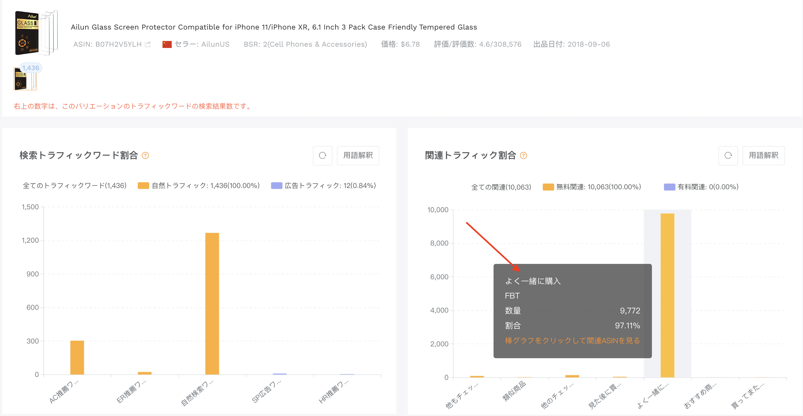Toggle 無料関連 legend series
The image size is (803, 416).
pos(592,187)
